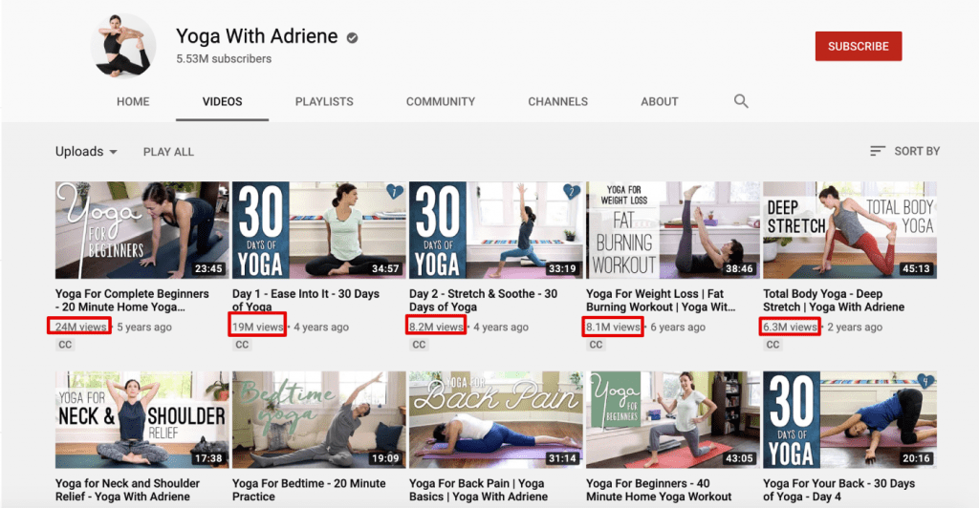The image size is (979, 508).
Task: Click the Sort By filter icon
Action: (x=878, y=151)
